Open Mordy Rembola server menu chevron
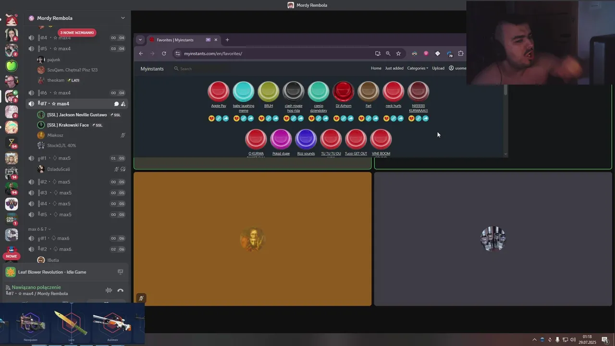This screenshot has height=346, width=615. 123,18
